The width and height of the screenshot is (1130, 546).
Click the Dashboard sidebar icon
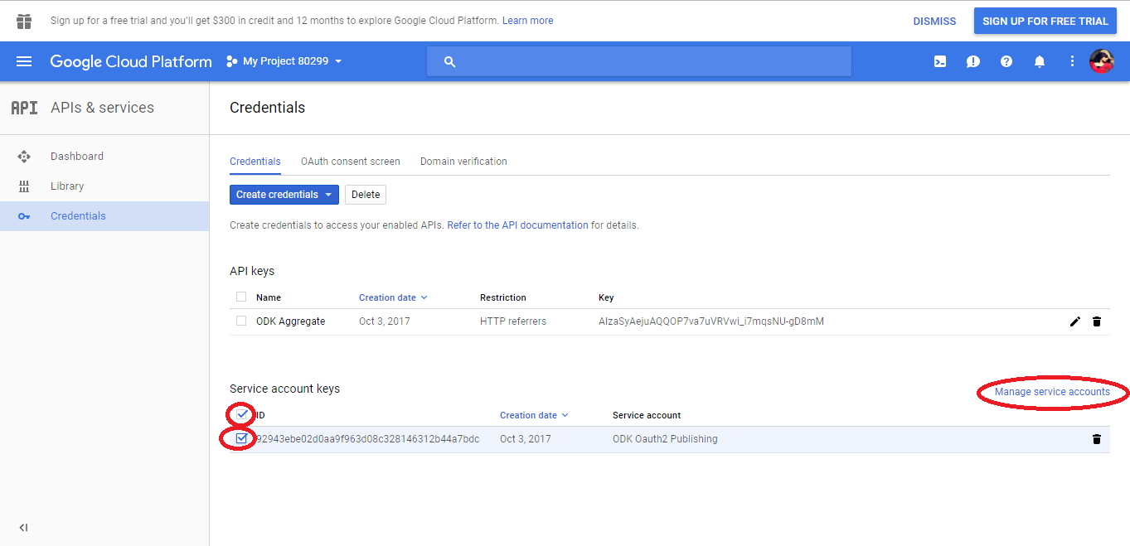(x=24, y=157)
